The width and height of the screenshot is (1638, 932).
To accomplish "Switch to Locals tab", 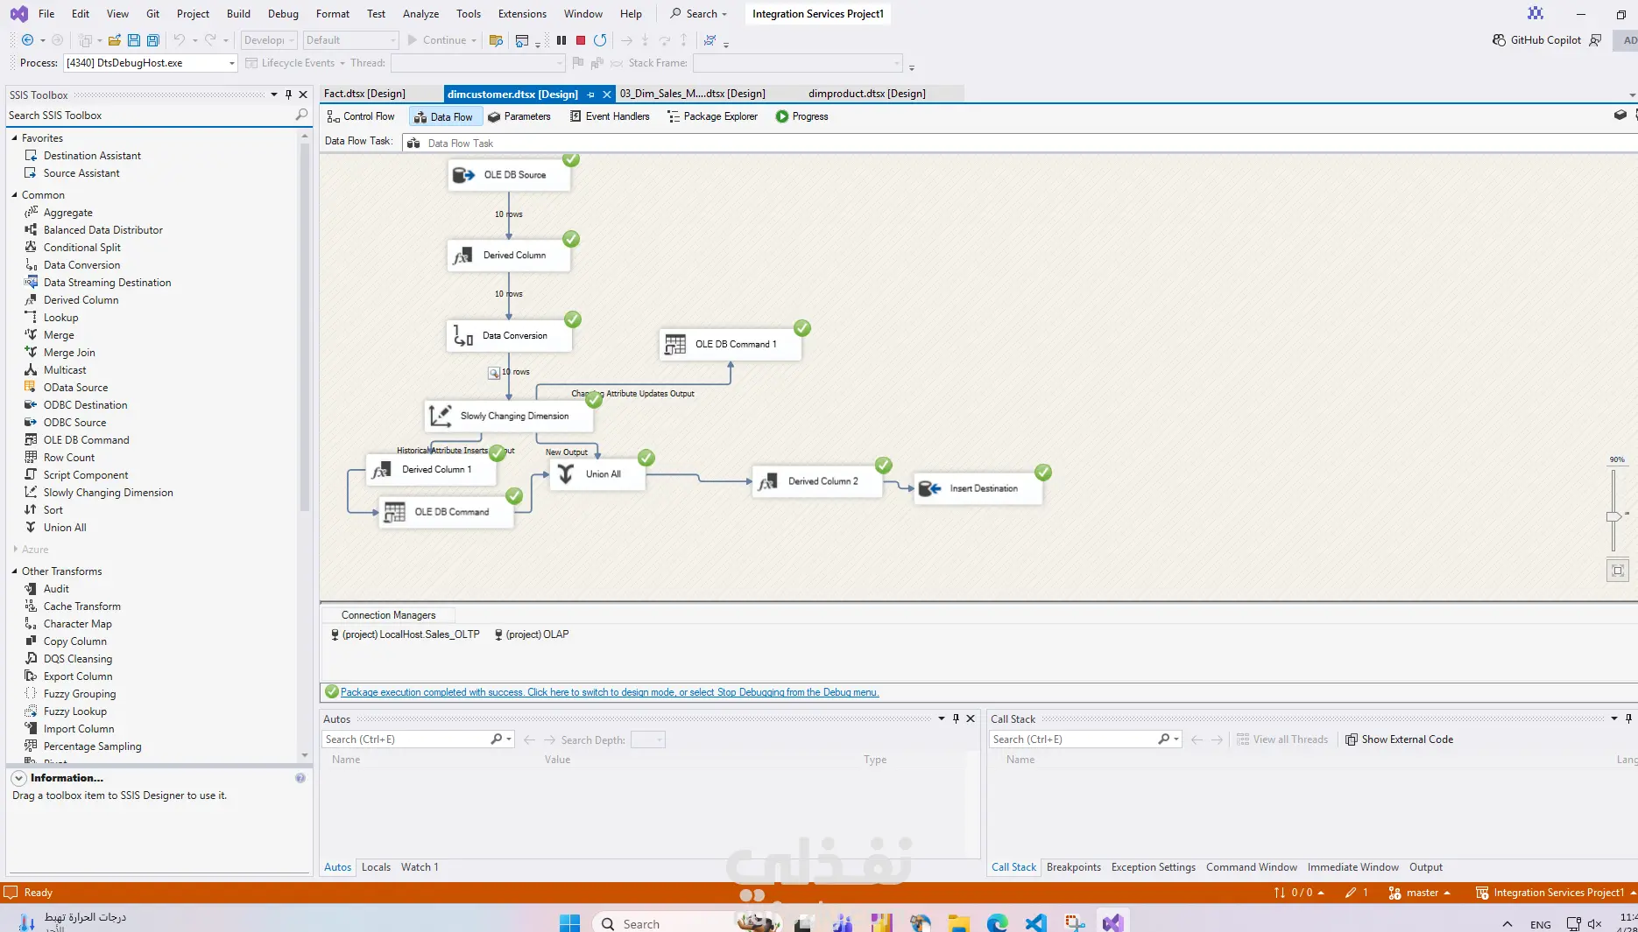I will click(376, 867).
